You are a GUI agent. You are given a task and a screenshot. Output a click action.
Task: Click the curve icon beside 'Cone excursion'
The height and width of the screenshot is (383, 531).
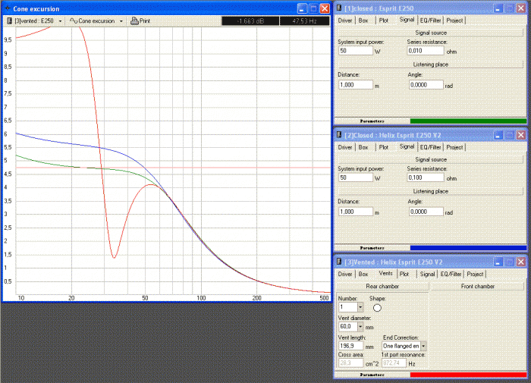pos(74,20)
